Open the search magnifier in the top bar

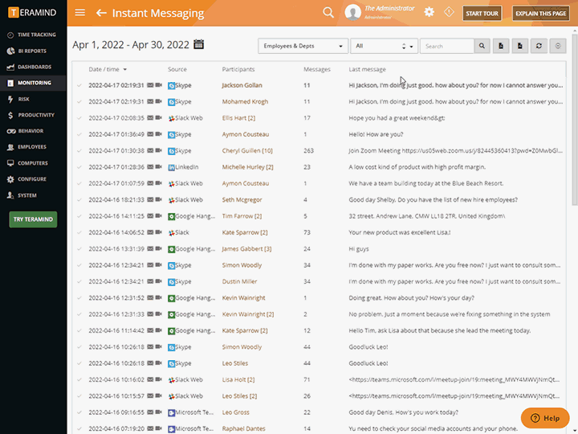click(328, 12)
